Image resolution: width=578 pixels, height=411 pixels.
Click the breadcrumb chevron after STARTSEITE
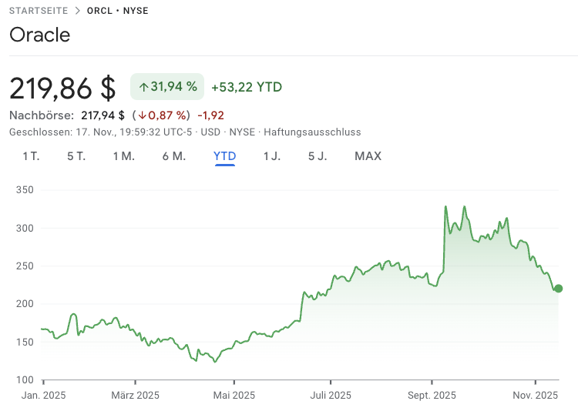tap(78, 11)
